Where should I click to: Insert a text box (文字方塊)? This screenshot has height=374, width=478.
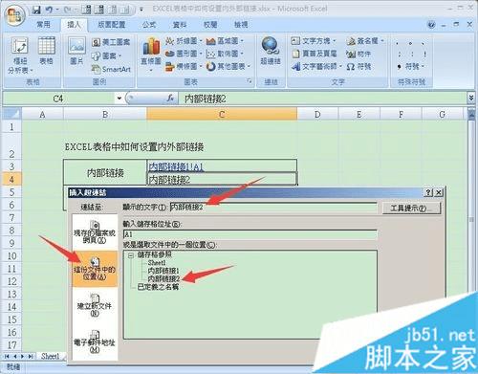(314, 41)
